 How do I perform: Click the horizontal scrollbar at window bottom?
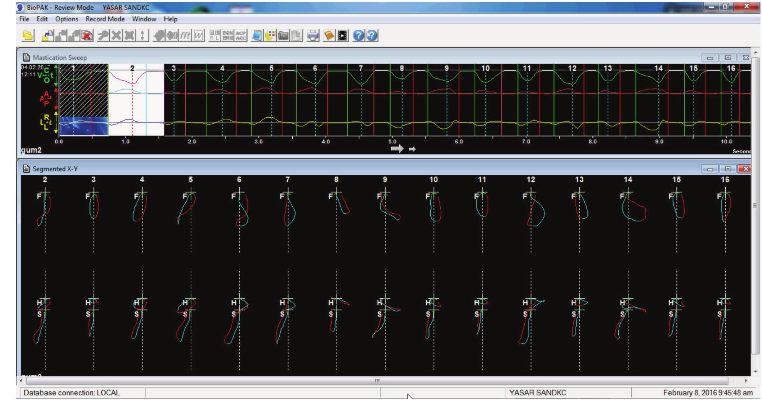(376, 381)
